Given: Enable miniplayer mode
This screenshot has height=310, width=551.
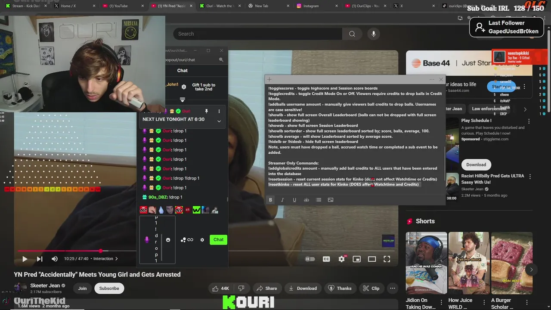Looking at the screenshot, I should point(356,259).
